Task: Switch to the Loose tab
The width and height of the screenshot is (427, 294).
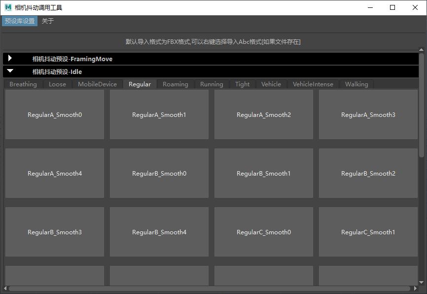Action: click(x=57, y=84)
